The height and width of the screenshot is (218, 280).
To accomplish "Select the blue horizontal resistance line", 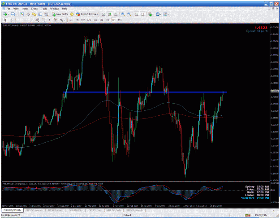I will point(145,92).
